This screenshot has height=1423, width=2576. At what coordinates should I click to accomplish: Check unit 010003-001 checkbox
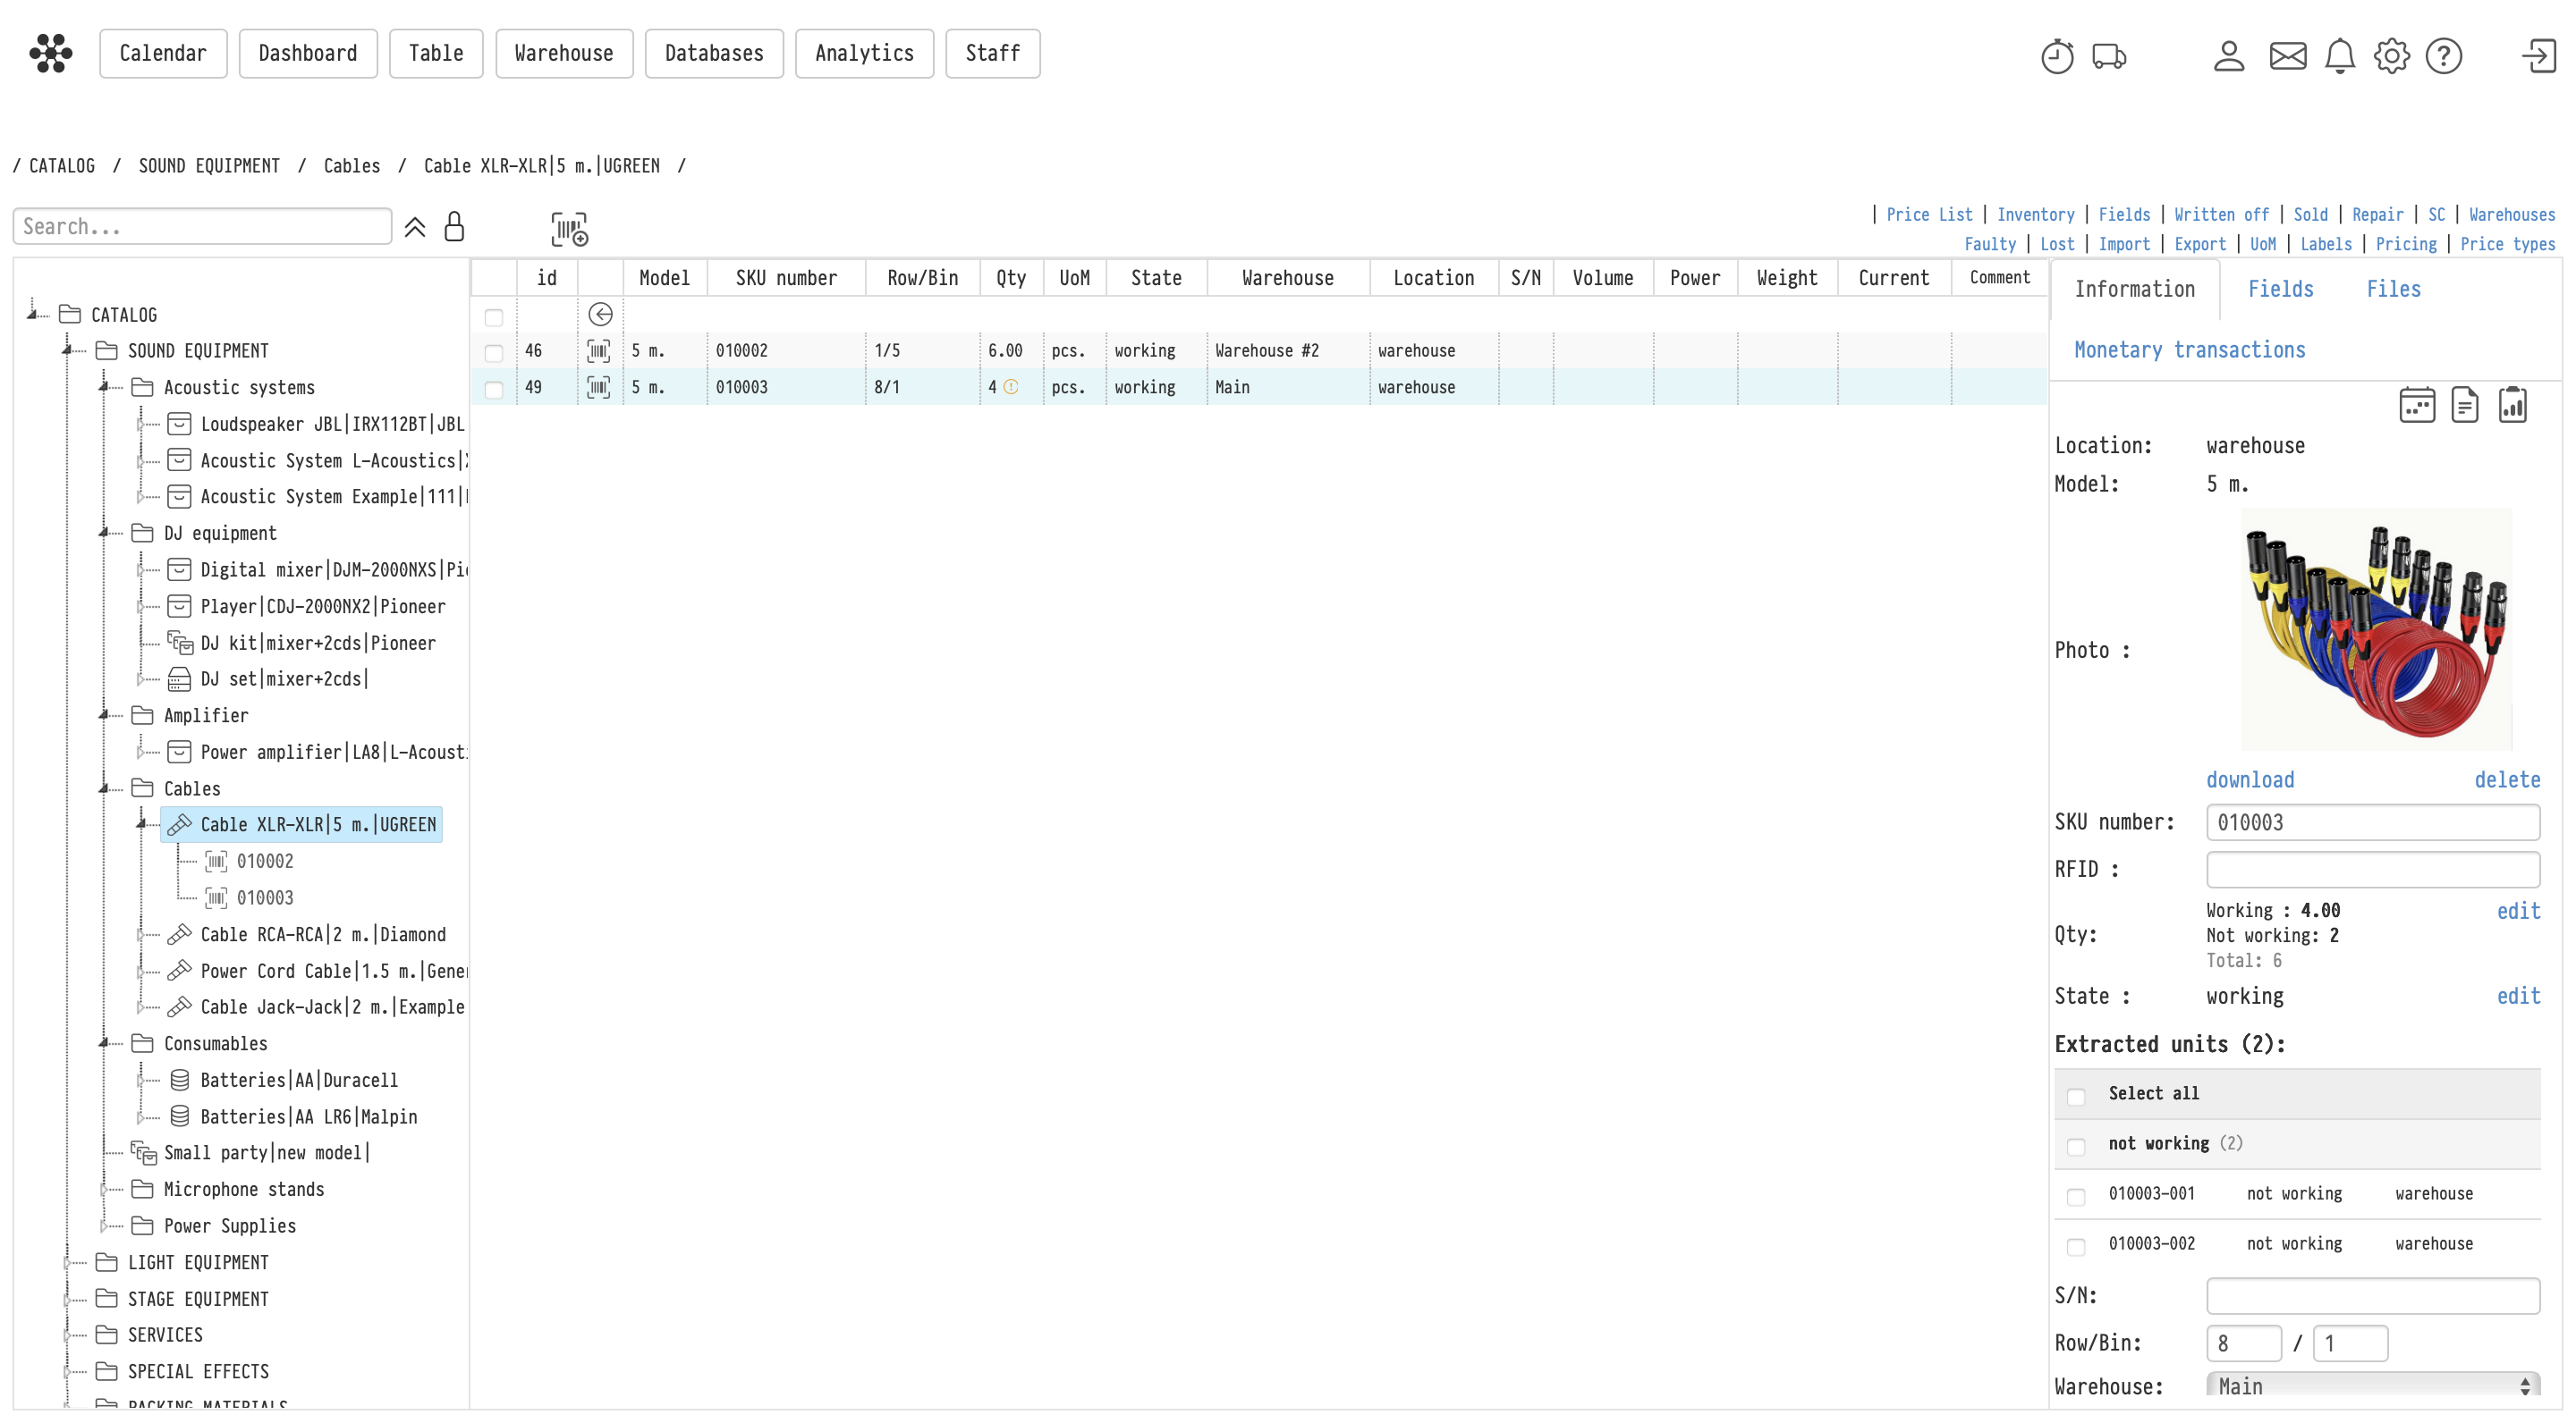[x=2076, y=1196]
